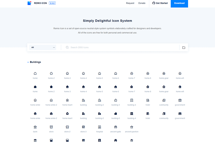Open the folder icon beside search
Viewport: 215px width, 143px height.
184,47
